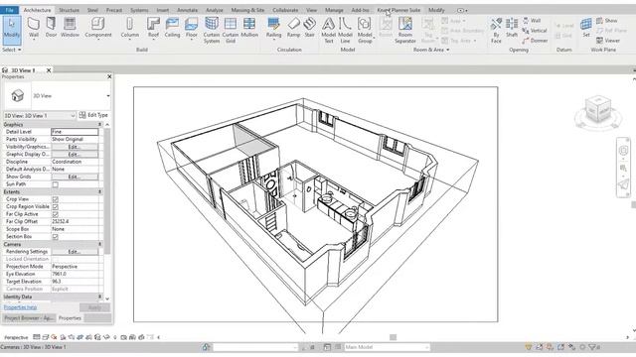Collapse the Graphics properties section
The height and width of the screenshot is (357, 636).
click(x=100, y=125)
